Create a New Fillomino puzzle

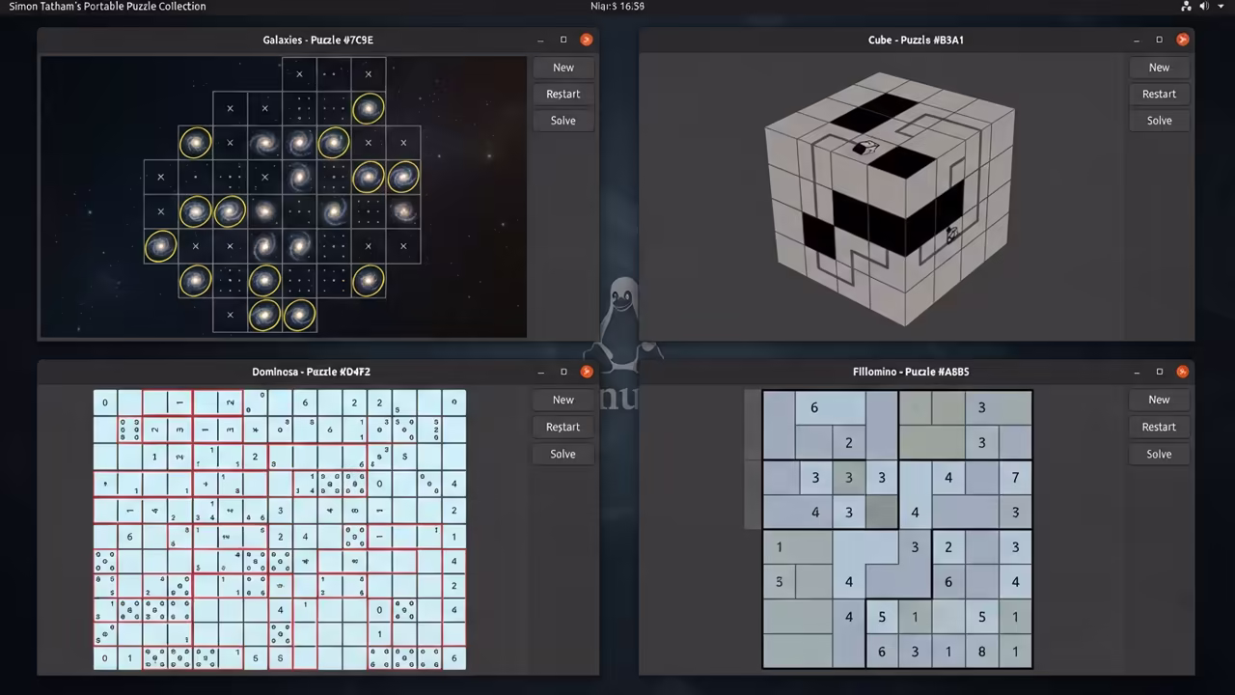(1159, 400)
